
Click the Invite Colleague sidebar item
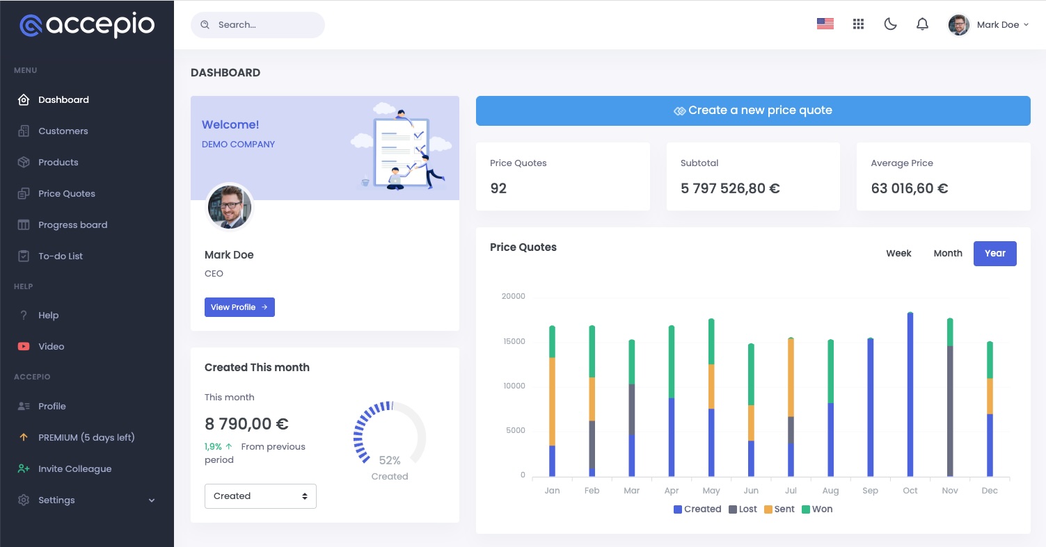[x=74, y=468]
